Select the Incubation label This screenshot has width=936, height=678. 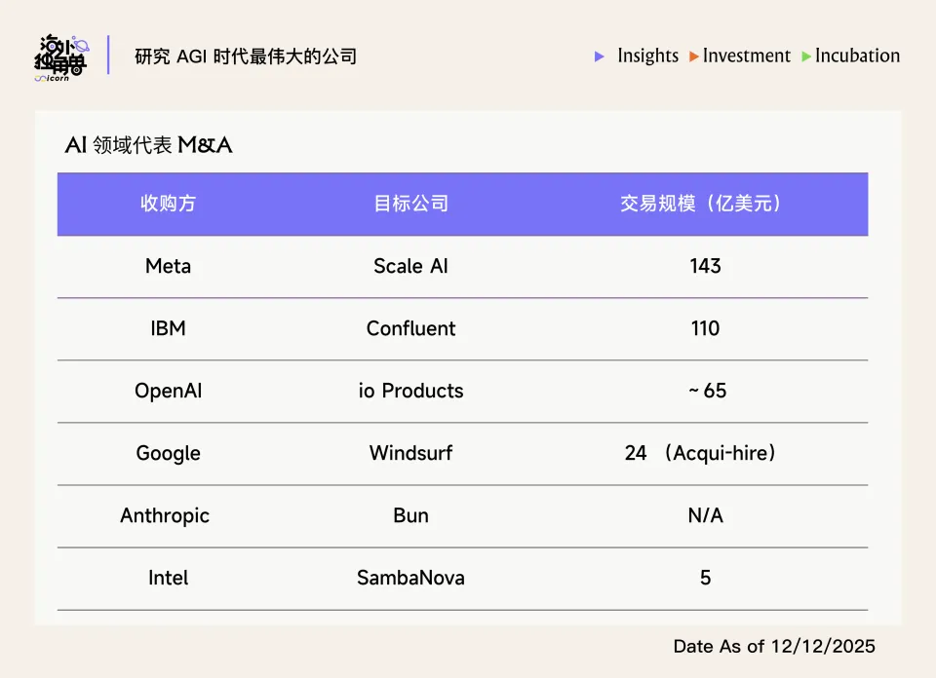click(x=857, y=56)
